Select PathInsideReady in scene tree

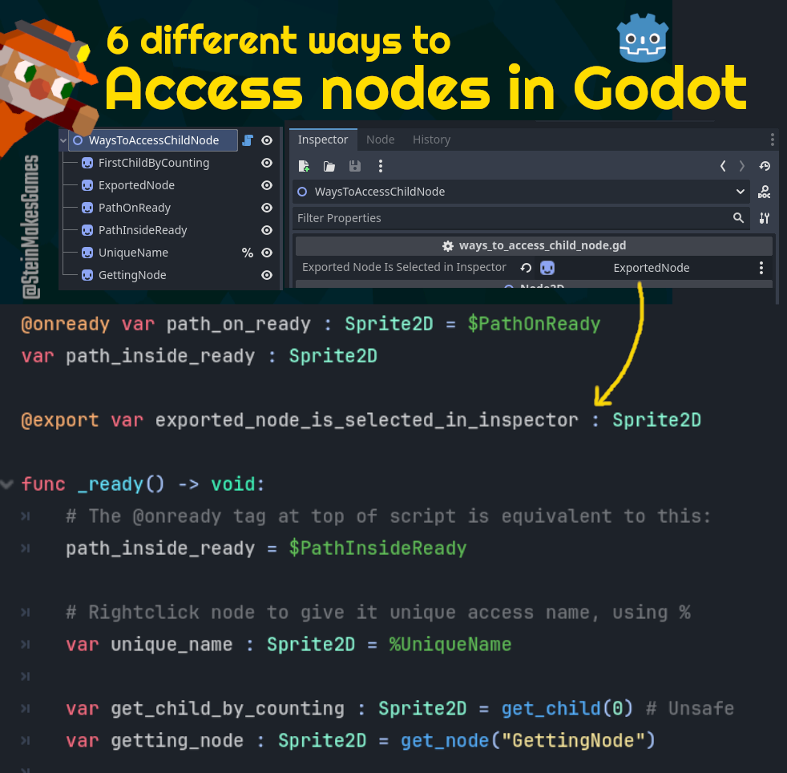pos(143,230)
